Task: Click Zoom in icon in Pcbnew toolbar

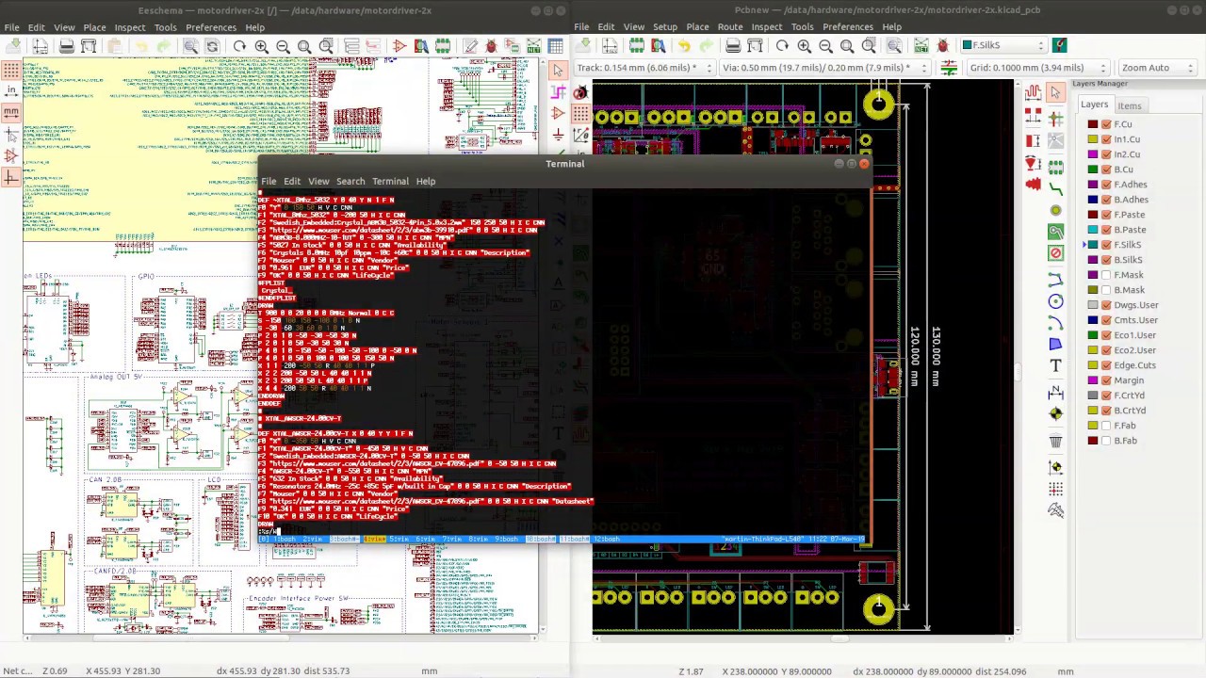Action: tap(804, 46)
